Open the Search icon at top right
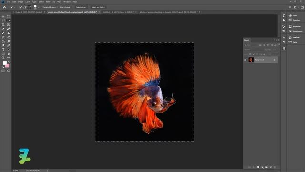This screenshot has height=172, width=305. click(x=290, y=7)
